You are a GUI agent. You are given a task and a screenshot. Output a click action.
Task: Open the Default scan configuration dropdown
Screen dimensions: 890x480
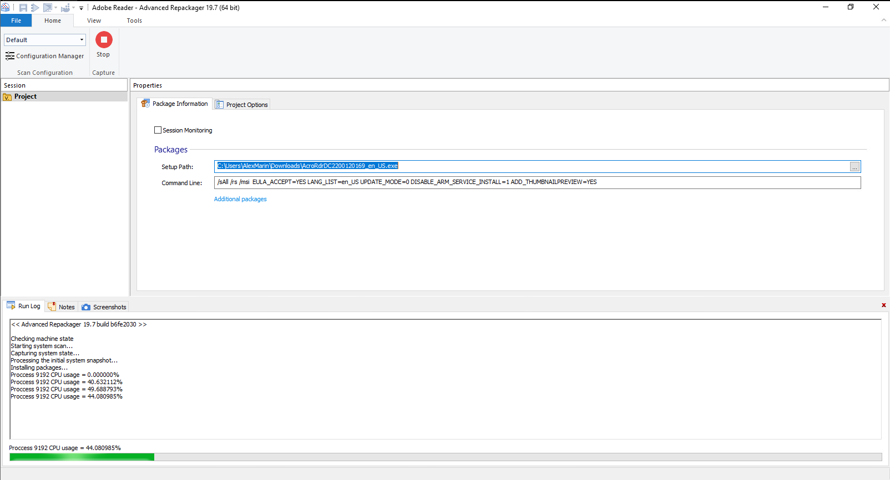pyautogui.click(x=45, y=40)
